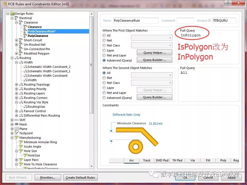Switch to the TH Pad column tab
The image size is (247, 185).
click(177, 160)
